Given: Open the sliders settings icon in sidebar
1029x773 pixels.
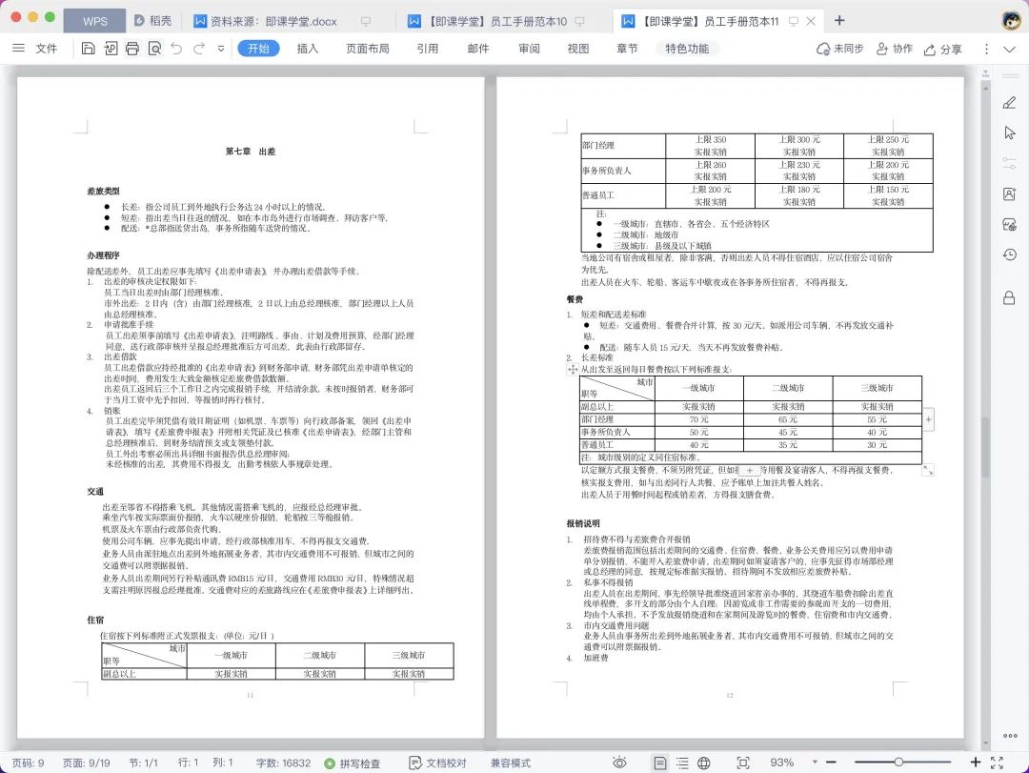Looking at the screenshot, I should [x=1009, y=163].
